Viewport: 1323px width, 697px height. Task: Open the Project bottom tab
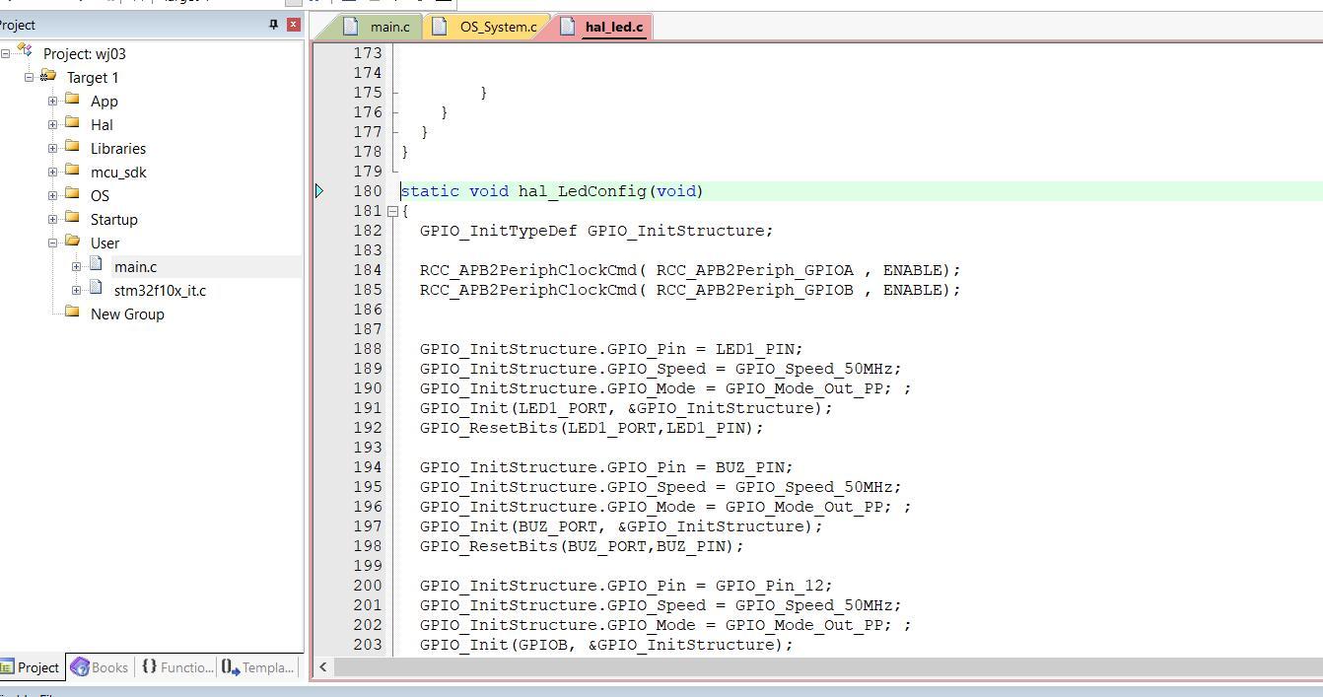coord(32,667)
